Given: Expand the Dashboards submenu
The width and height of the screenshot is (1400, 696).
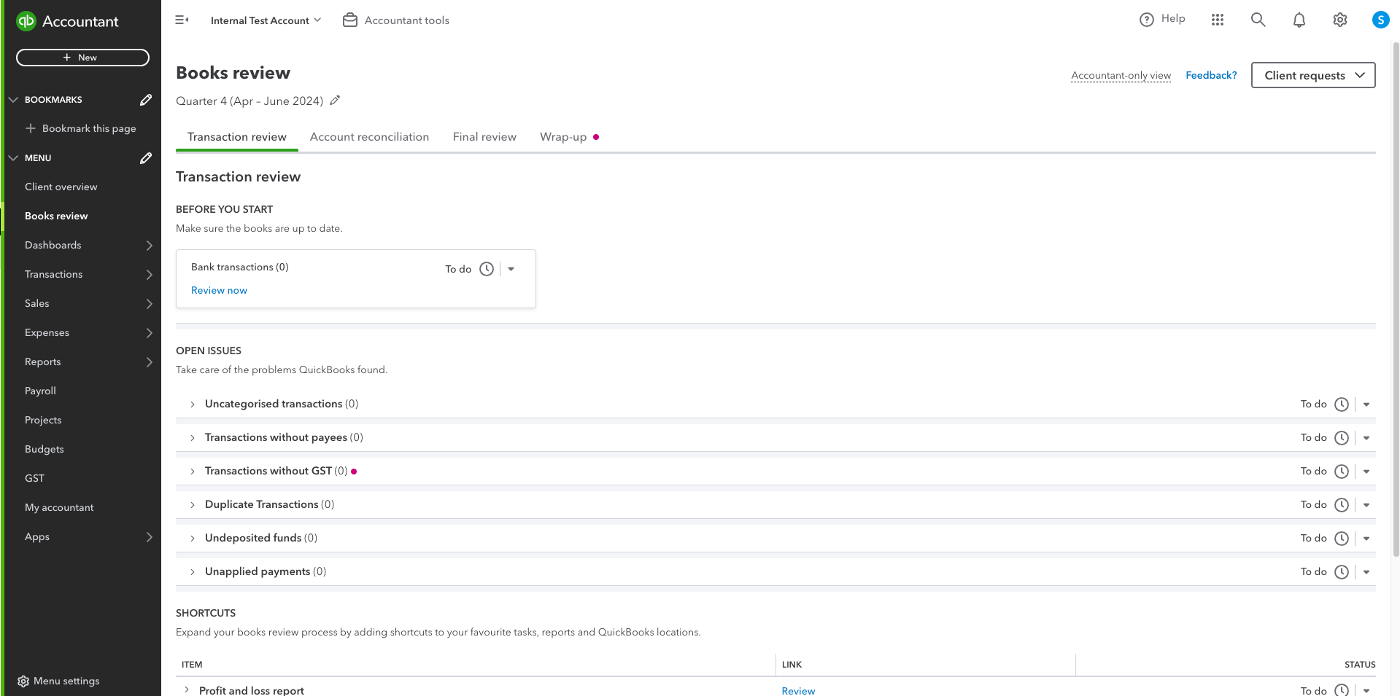Looking at the screenshot, I should click(x=149, y=246).
